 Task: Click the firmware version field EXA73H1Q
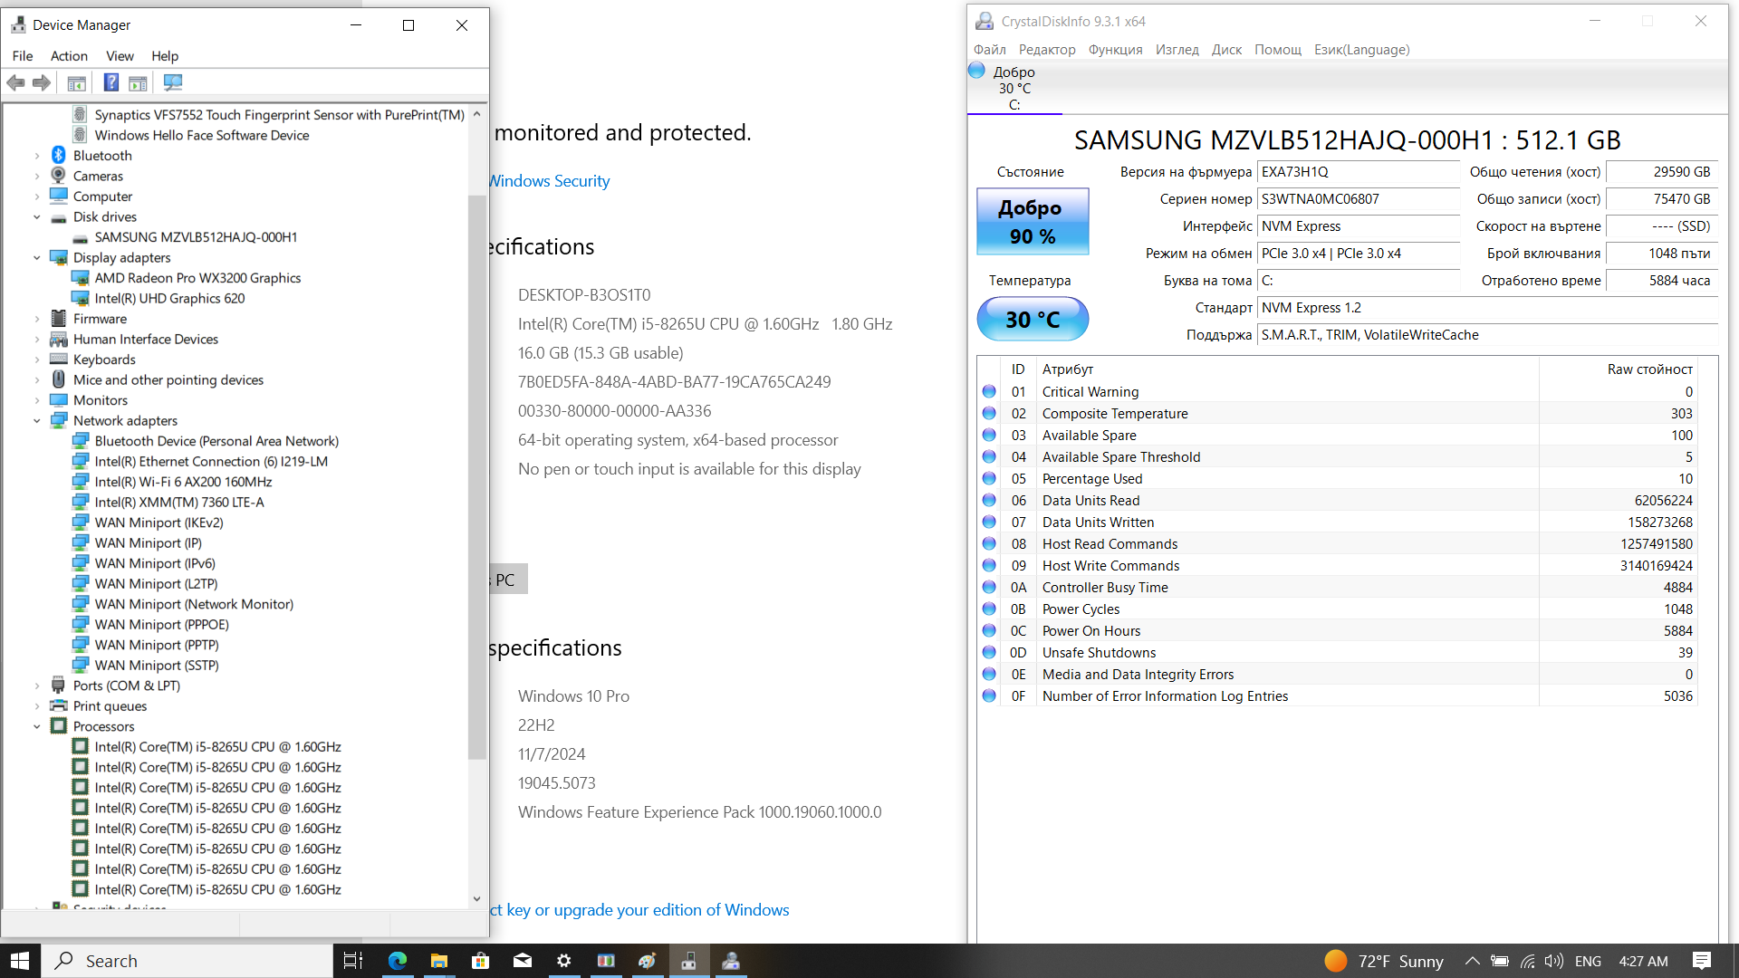click(x=1359, y=172)
